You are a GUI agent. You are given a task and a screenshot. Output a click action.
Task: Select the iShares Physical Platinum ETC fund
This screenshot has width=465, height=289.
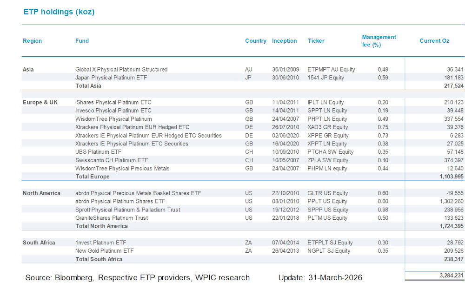click(x=114, y=102)
